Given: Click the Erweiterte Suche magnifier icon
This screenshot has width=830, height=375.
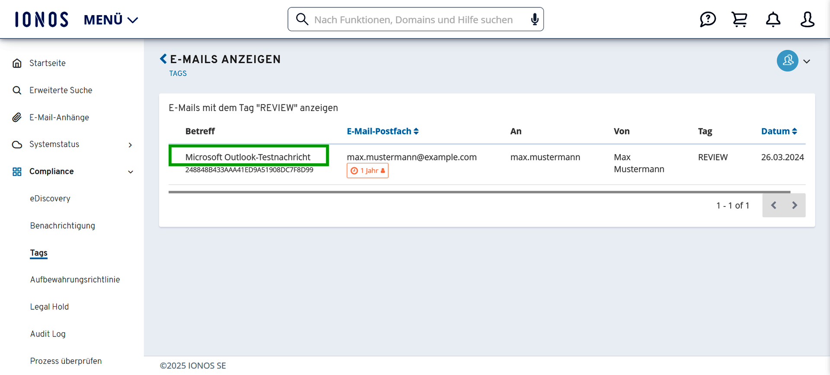Looking at the screenshot, I should coord(17,90).
